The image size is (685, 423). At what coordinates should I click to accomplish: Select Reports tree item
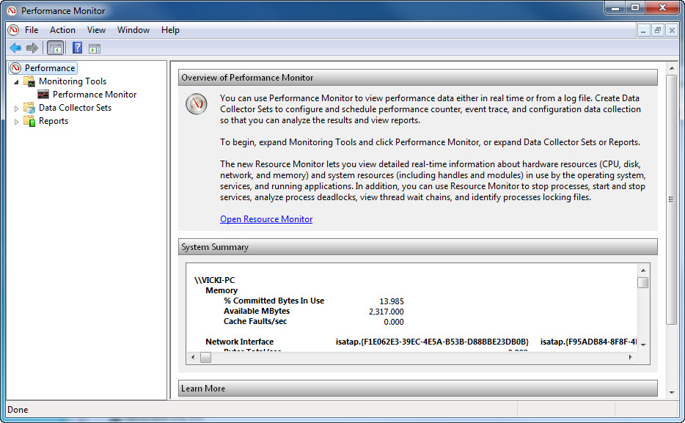pos(54,121)
